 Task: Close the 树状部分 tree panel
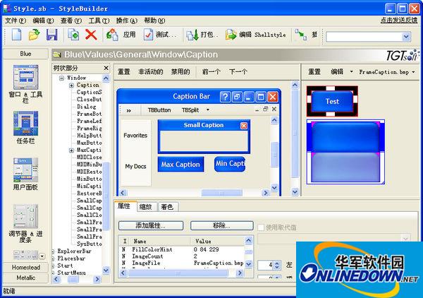point(106,68)
